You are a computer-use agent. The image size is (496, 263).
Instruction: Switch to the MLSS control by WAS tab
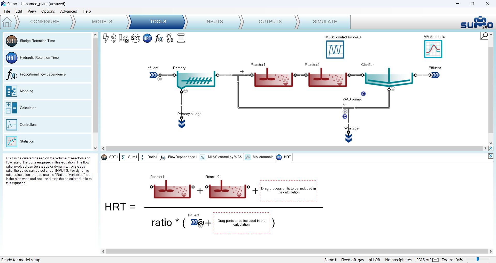(221, 157)
